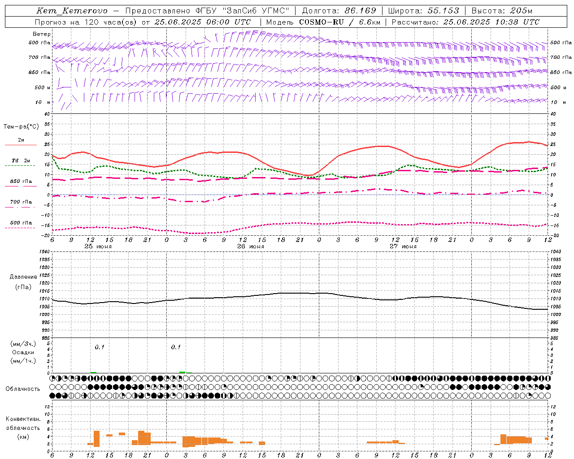Click the Тем-ра(°C) axis title

point(21,127)
